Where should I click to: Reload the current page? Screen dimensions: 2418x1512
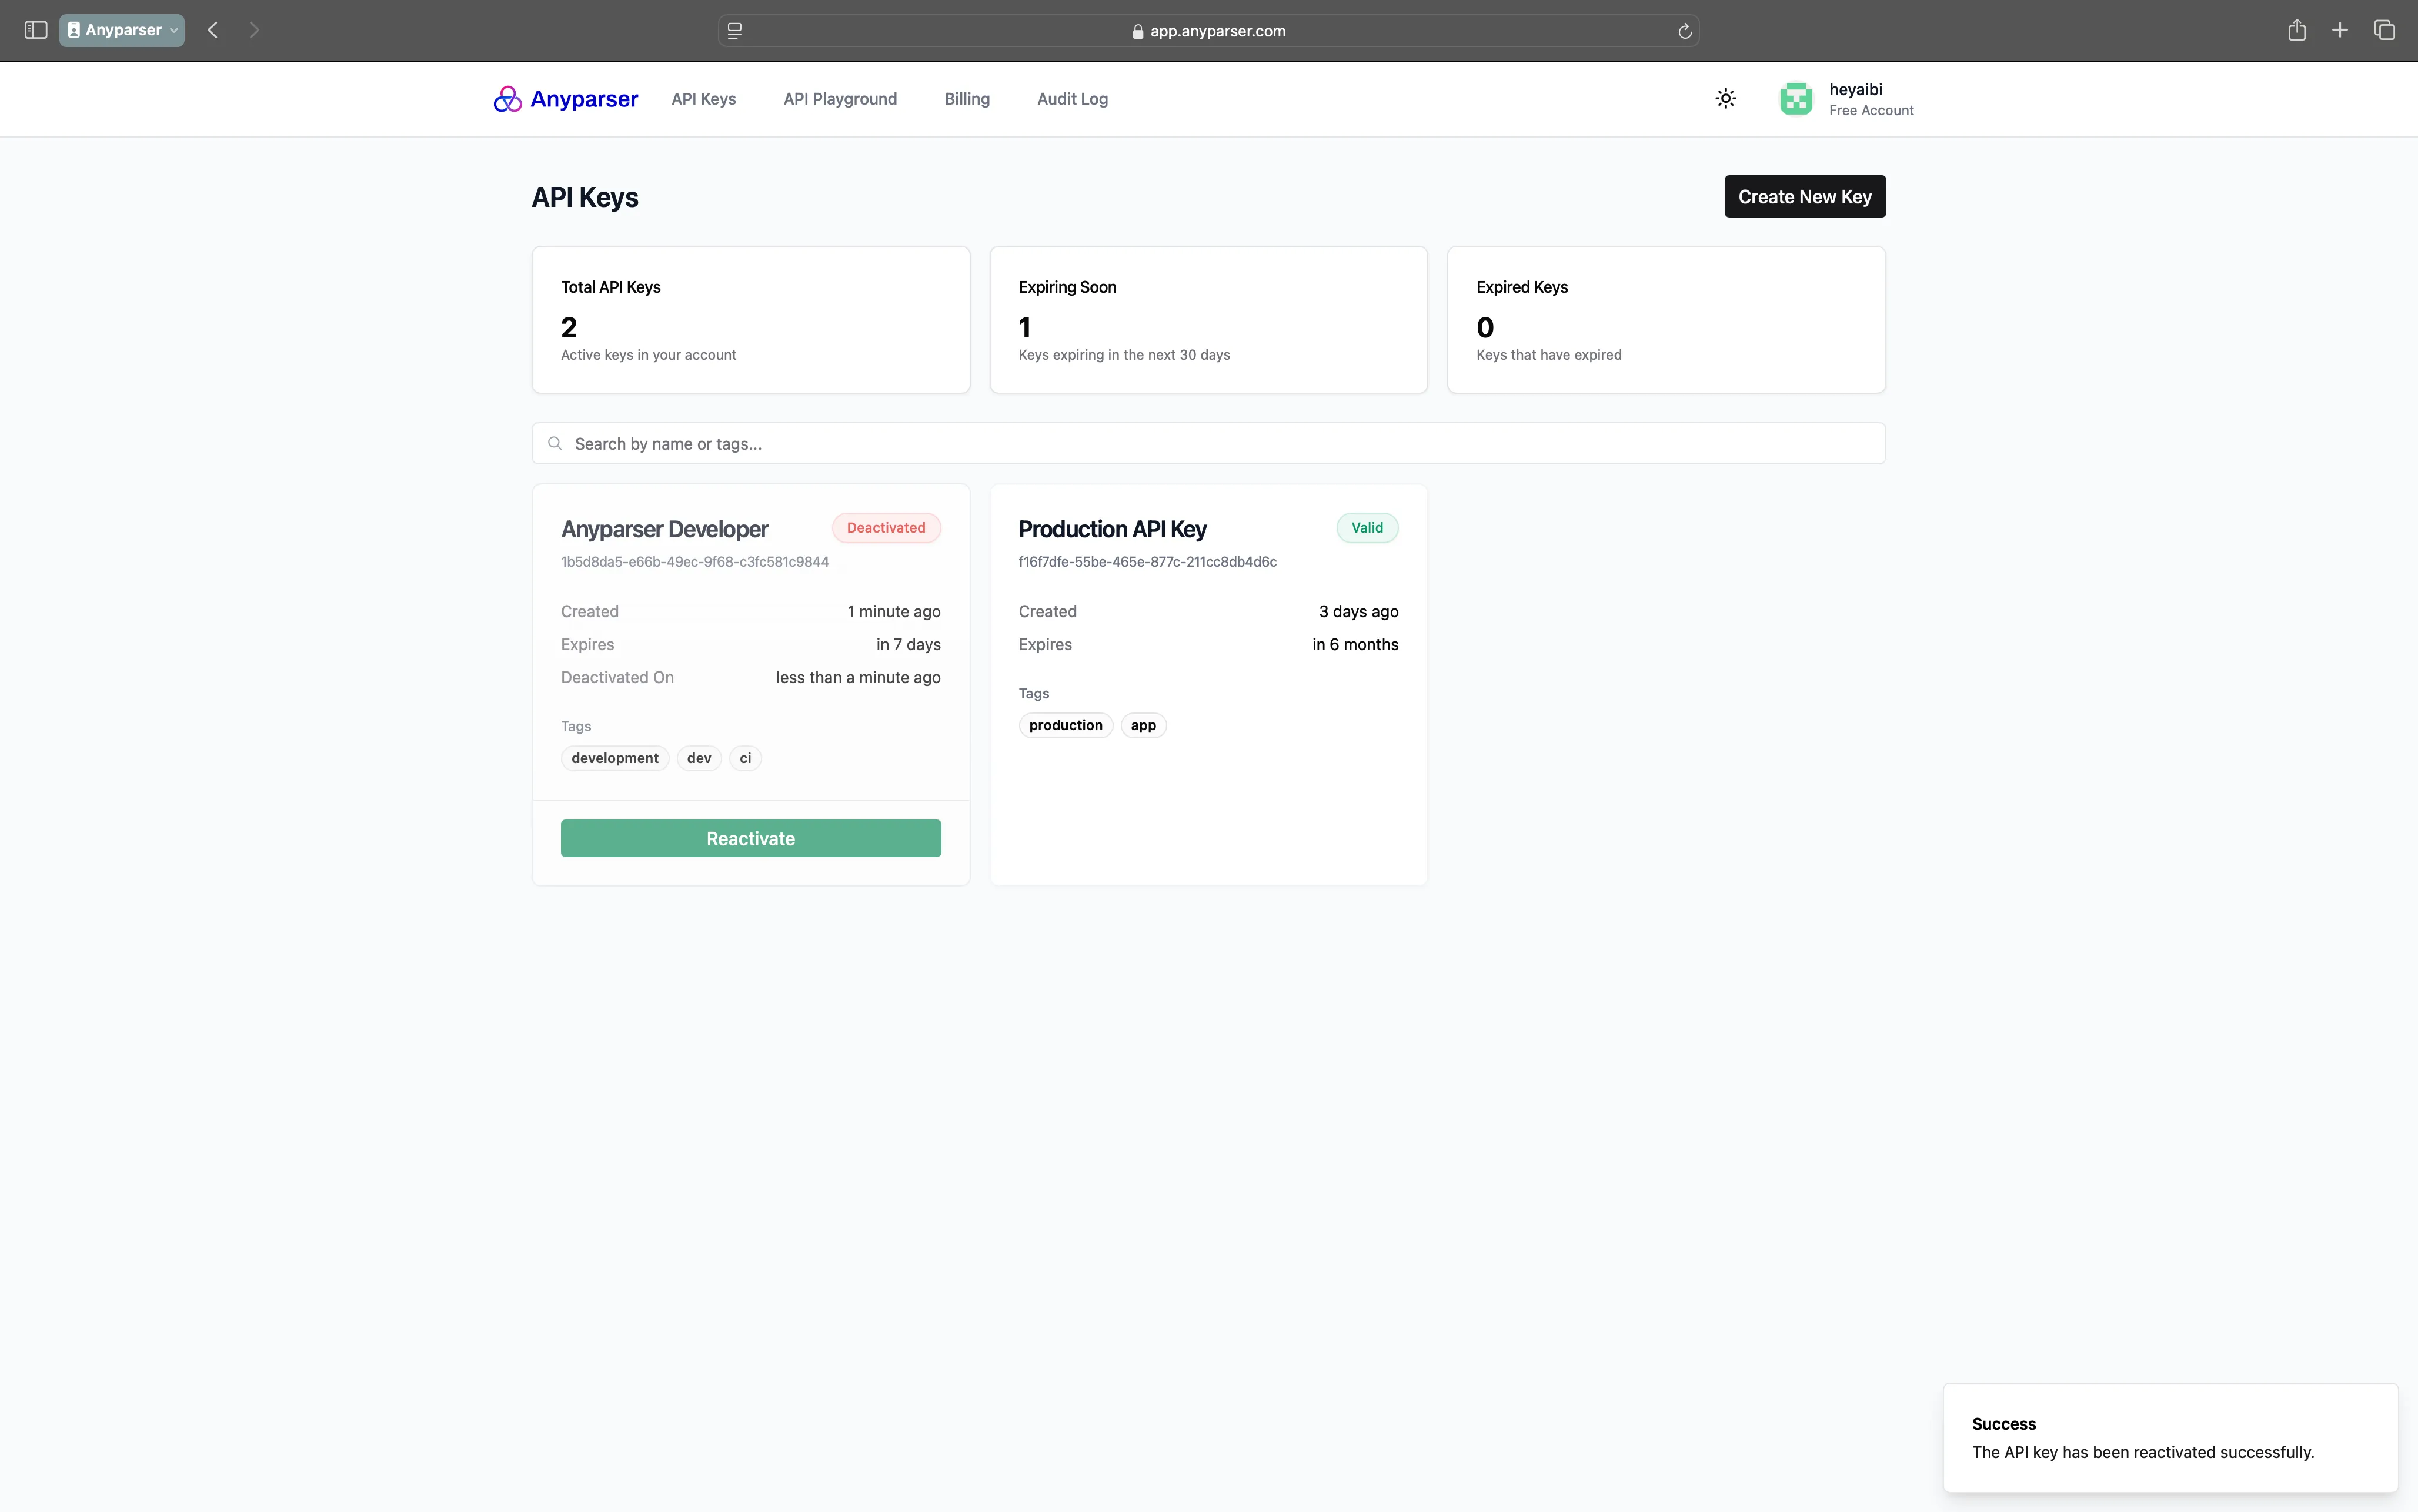[1684, 31]
